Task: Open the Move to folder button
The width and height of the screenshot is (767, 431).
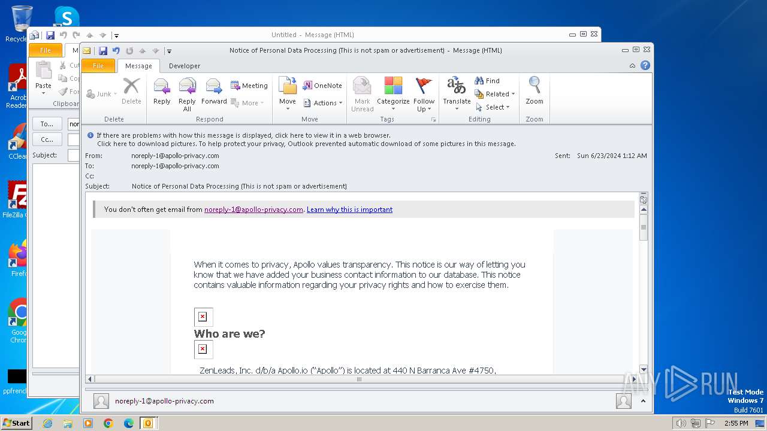Action: click(x=288, y=93)
